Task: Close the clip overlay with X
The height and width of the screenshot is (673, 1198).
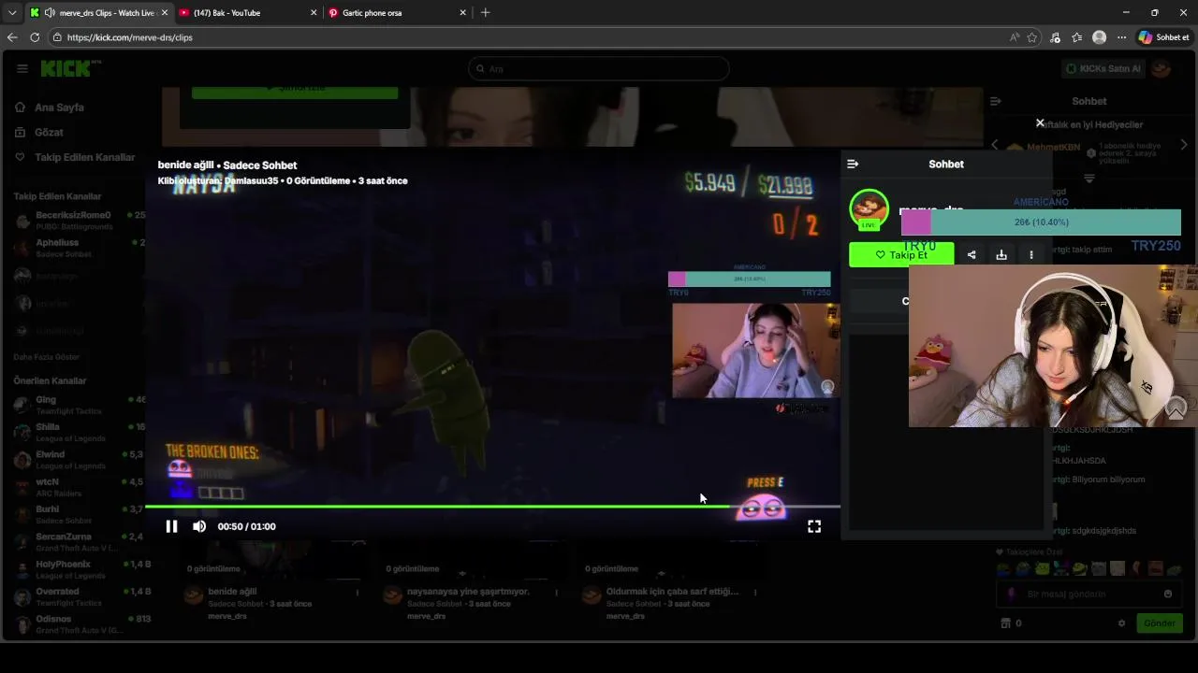Action: tap(1040, 123)
